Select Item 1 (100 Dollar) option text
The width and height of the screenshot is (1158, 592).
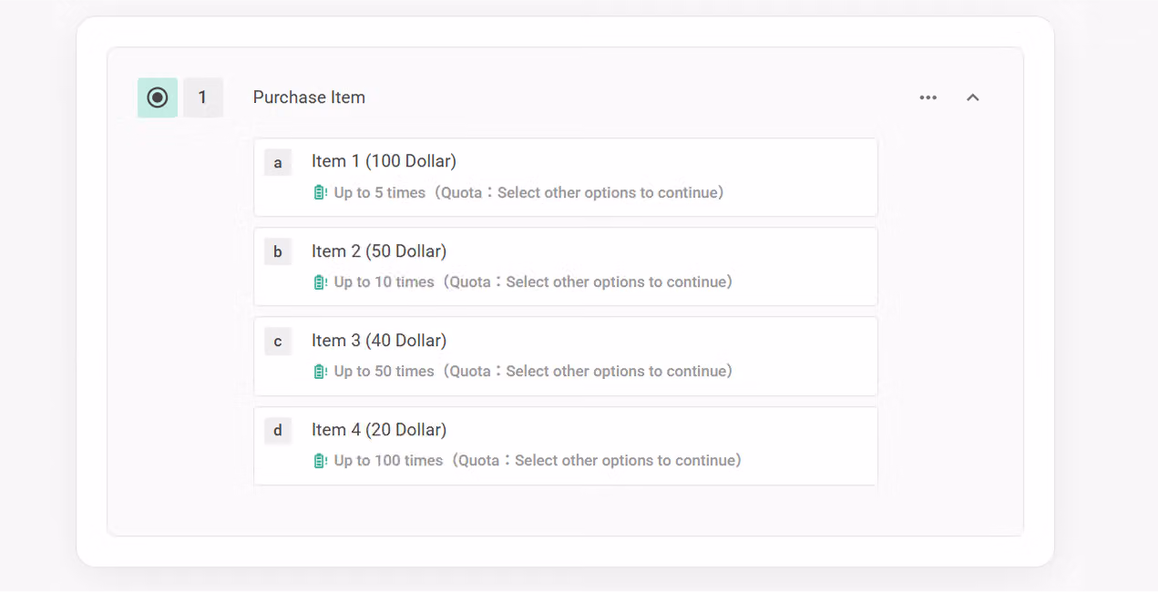[x=384, y=161]
